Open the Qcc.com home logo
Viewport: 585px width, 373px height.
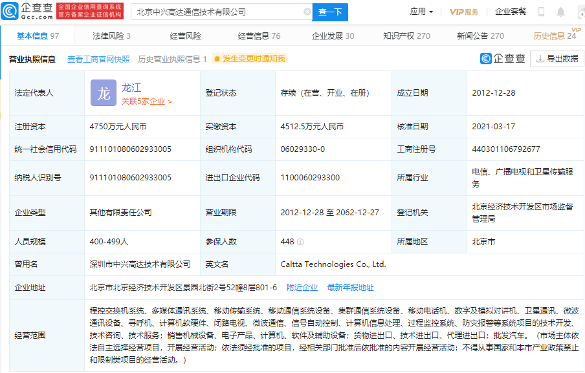click(27, 11)
